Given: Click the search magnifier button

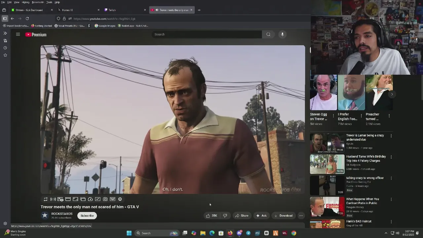Looking at the screenshot, I should [268, 34].
